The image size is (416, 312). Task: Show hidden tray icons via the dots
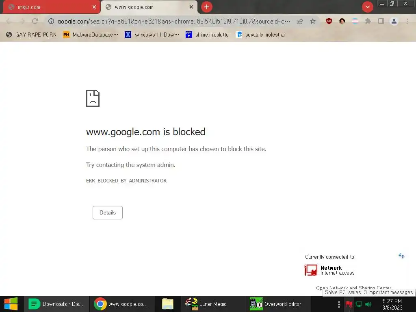pos(339,304)
